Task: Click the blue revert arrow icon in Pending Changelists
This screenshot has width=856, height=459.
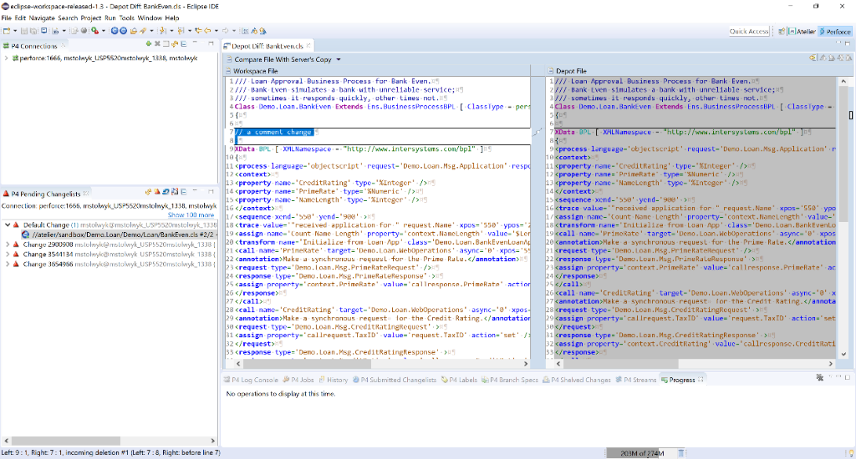Action: pyautogui.click(x=166, y=192)
